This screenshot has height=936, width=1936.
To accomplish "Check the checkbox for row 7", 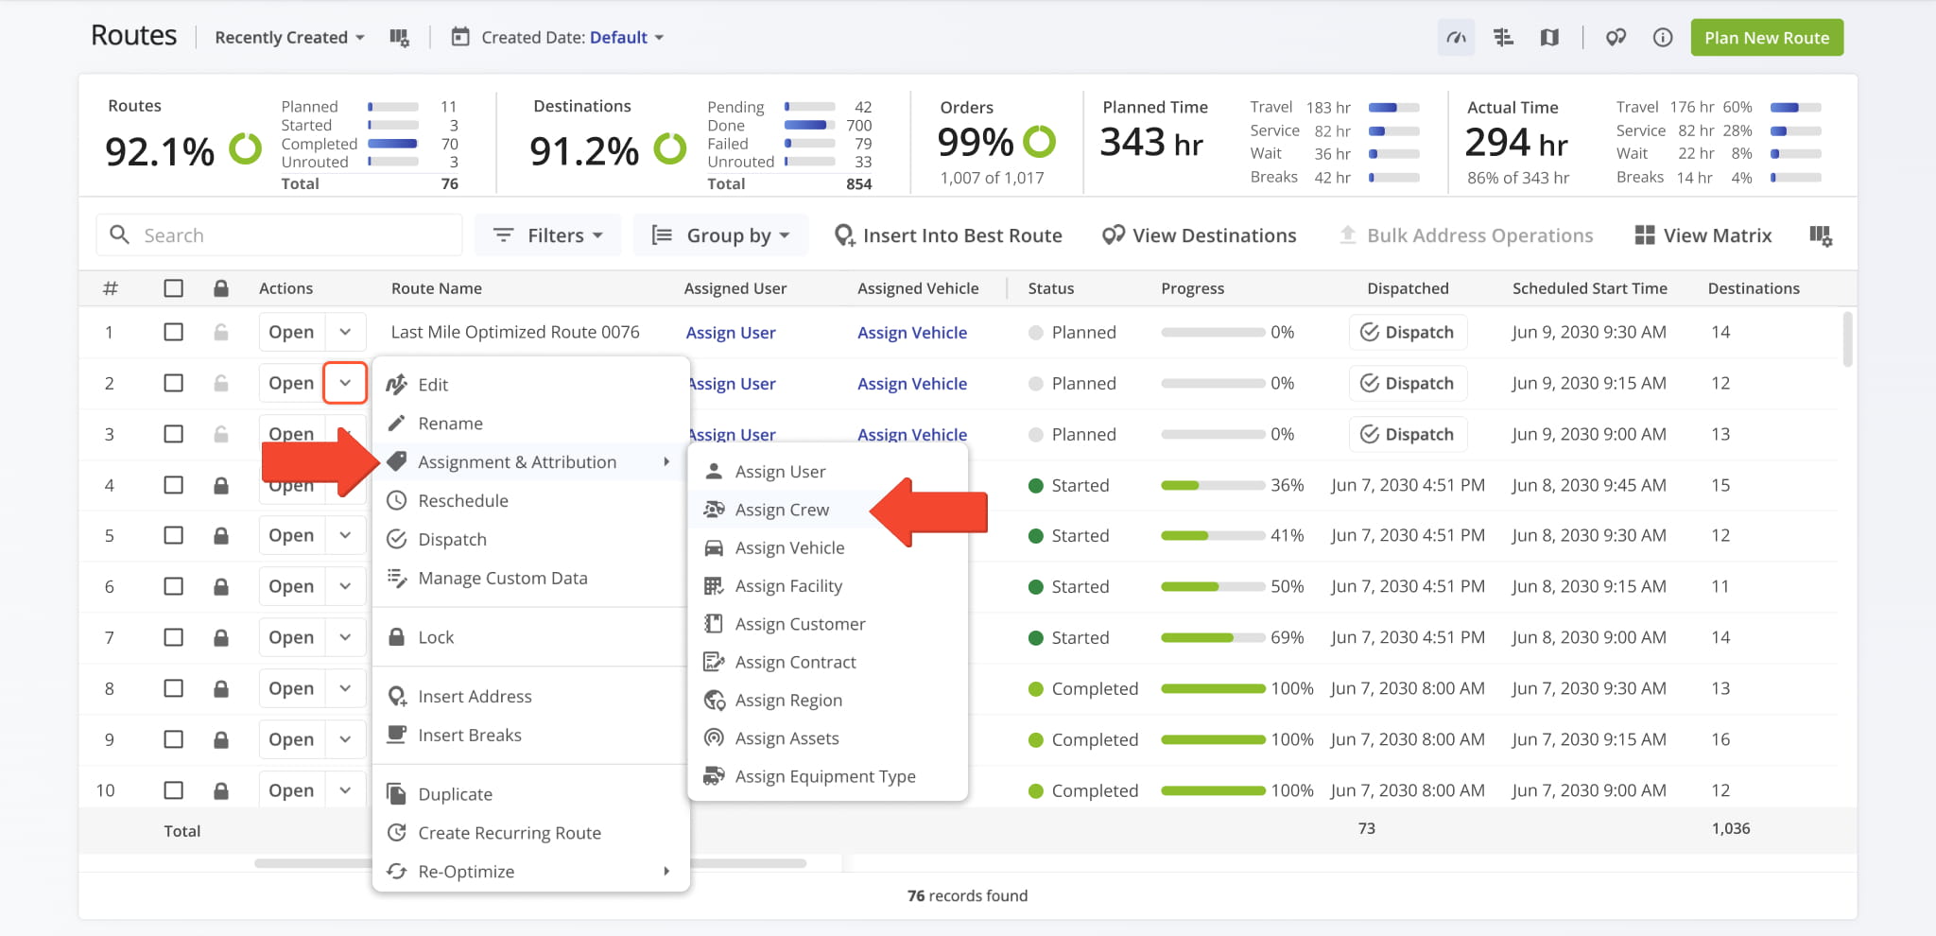I will tap(173, 637).
